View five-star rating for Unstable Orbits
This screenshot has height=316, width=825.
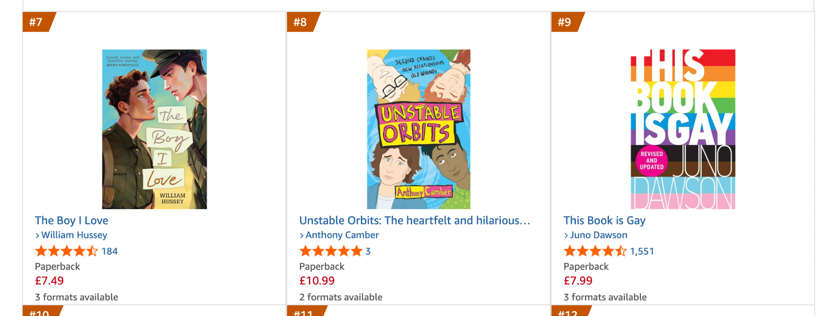pos(331,251)
